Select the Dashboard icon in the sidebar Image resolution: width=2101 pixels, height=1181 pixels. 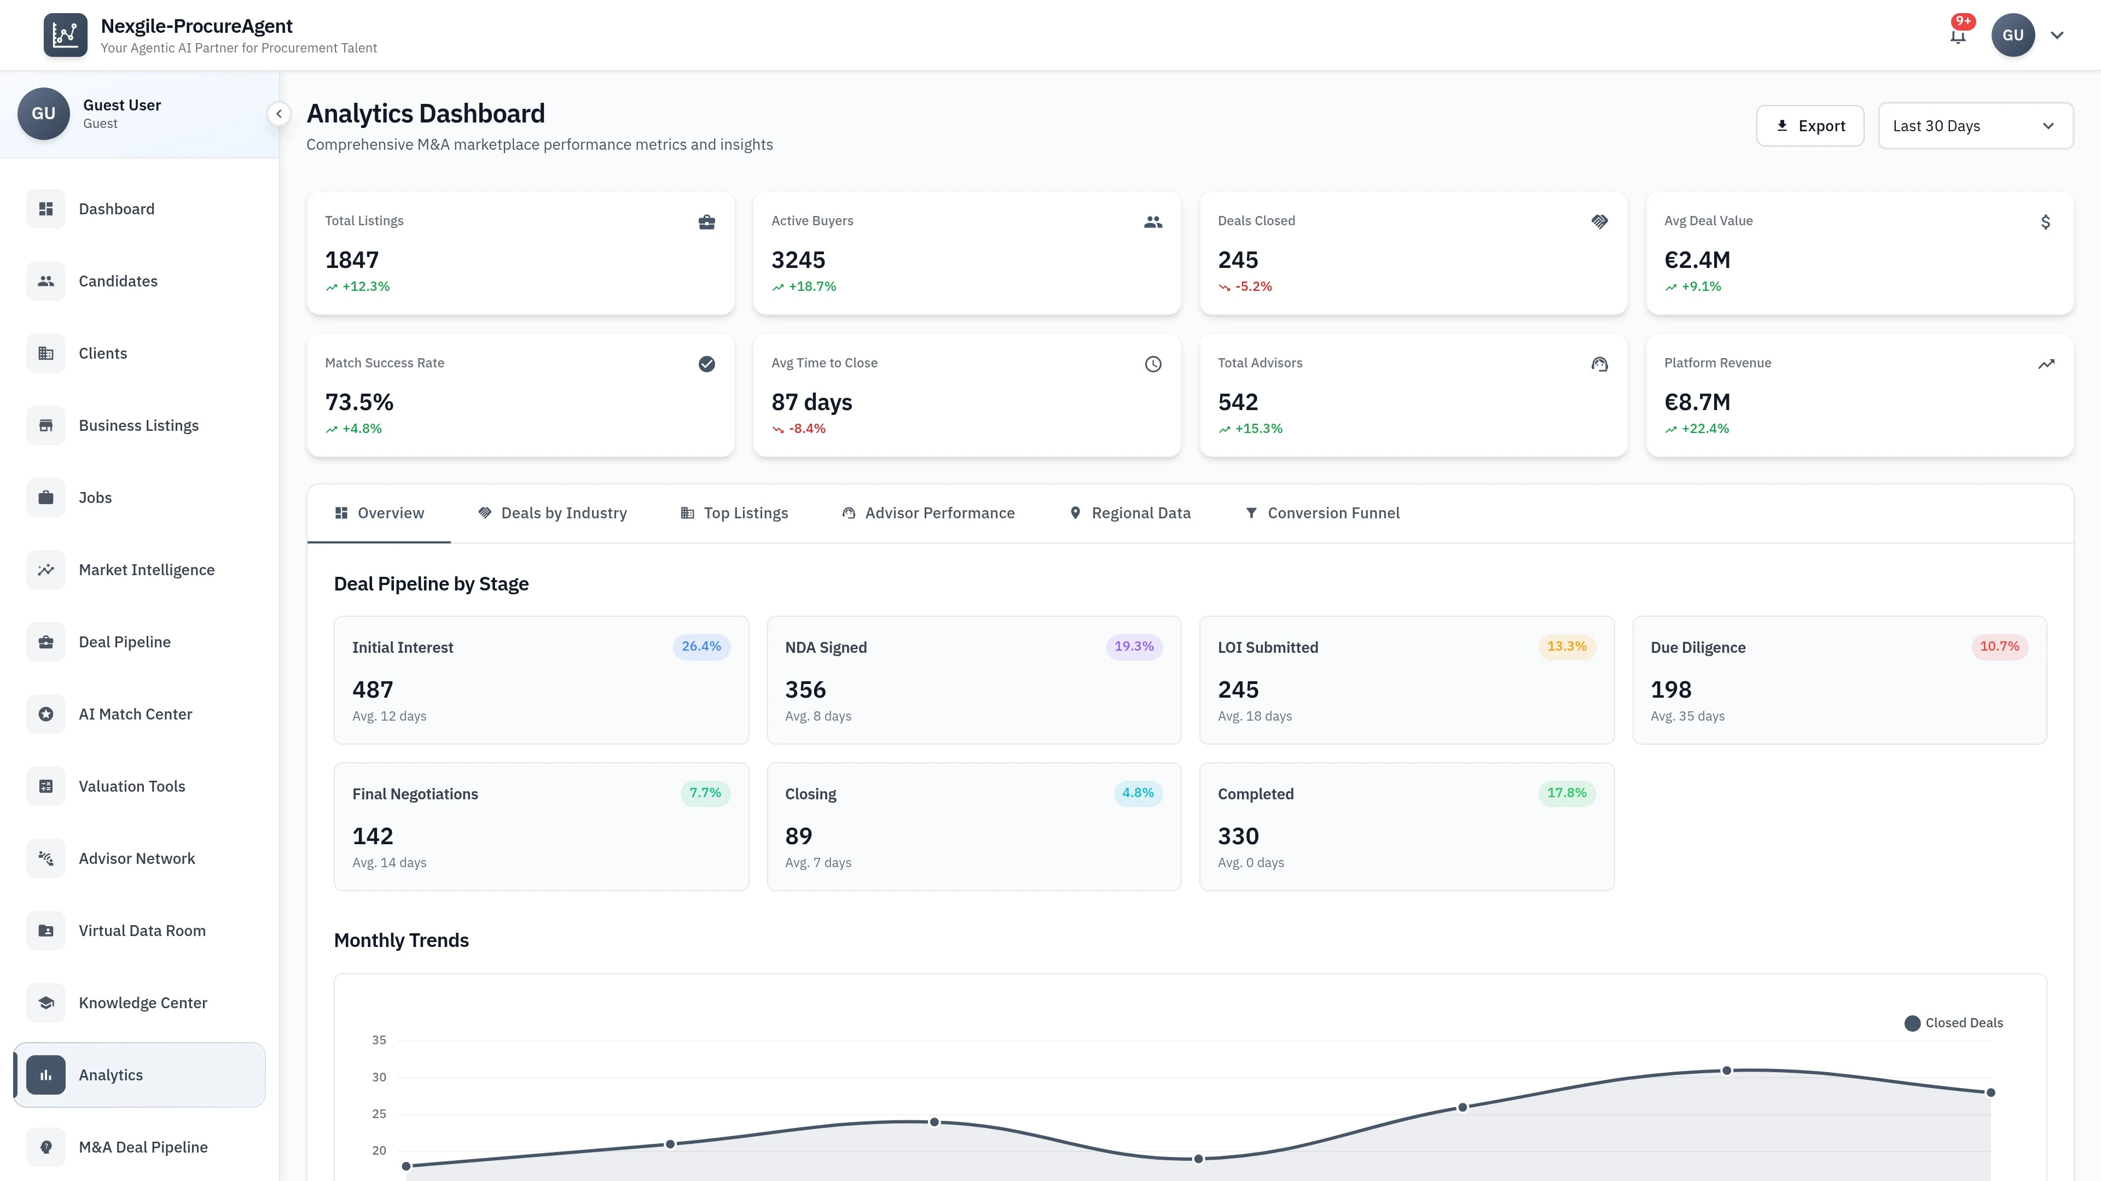(x=45, y=209)
